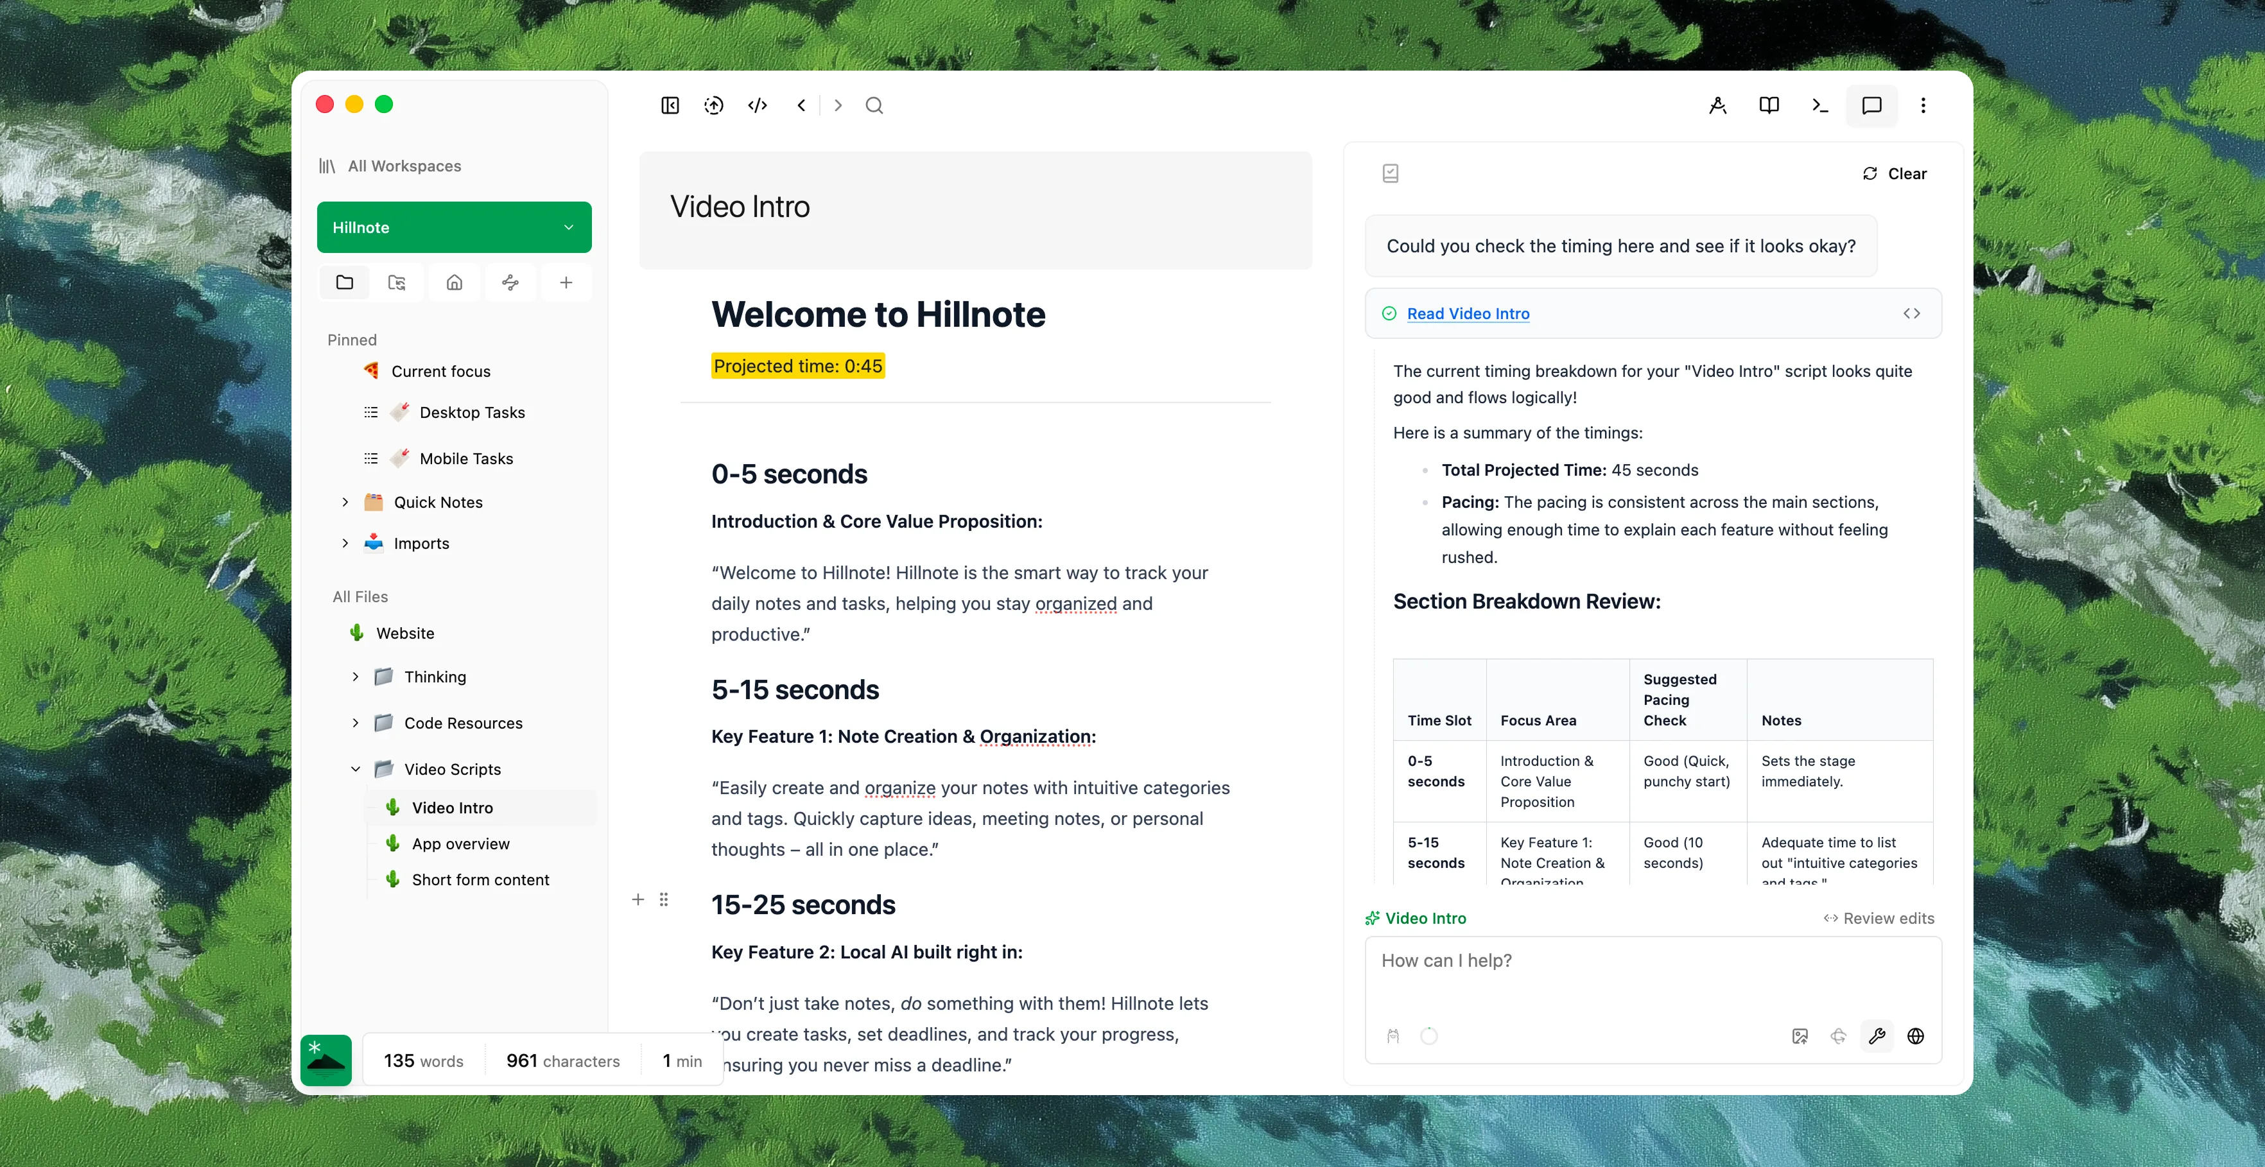Open search with the magnifier icon
Screen dimensions: 2265x1167
pos(874,105)
